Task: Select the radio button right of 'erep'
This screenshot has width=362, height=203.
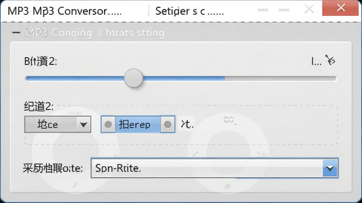Action: [168, 124]
